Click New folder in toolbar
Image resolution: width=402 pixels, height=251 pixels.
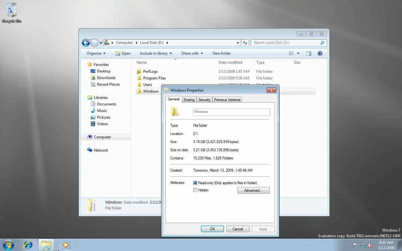222,53
